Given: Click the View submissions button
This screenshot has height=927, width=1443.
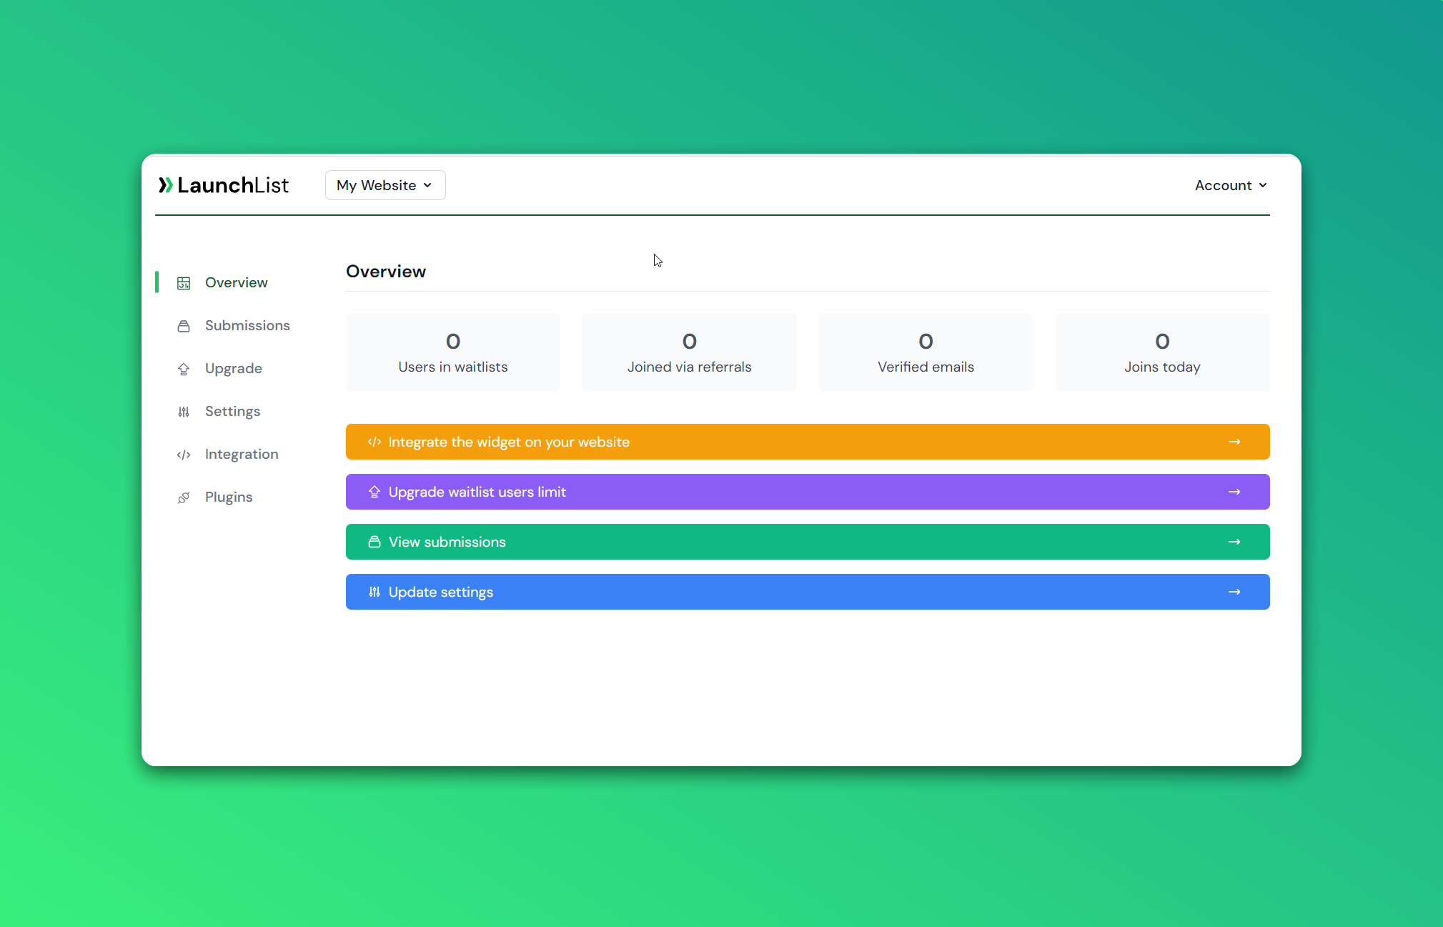Looking at the screenshot, I should click(447, 542).
